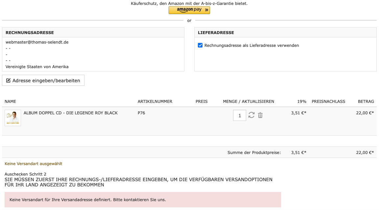
Task: Click the refresh quantity icon
Action: pyautogui.click(x=251, y=115)
